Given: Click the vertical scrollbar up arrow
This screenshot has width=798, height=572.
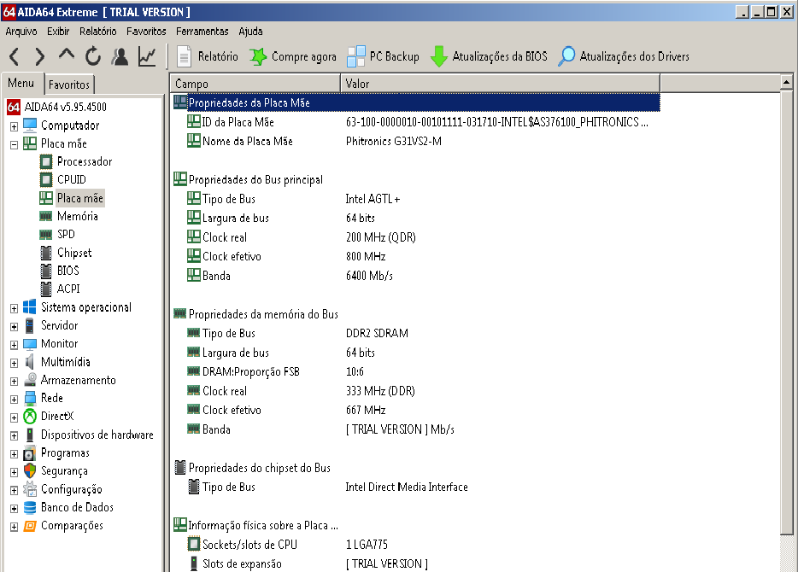Looking at the screenshot, I should [786, 82].
